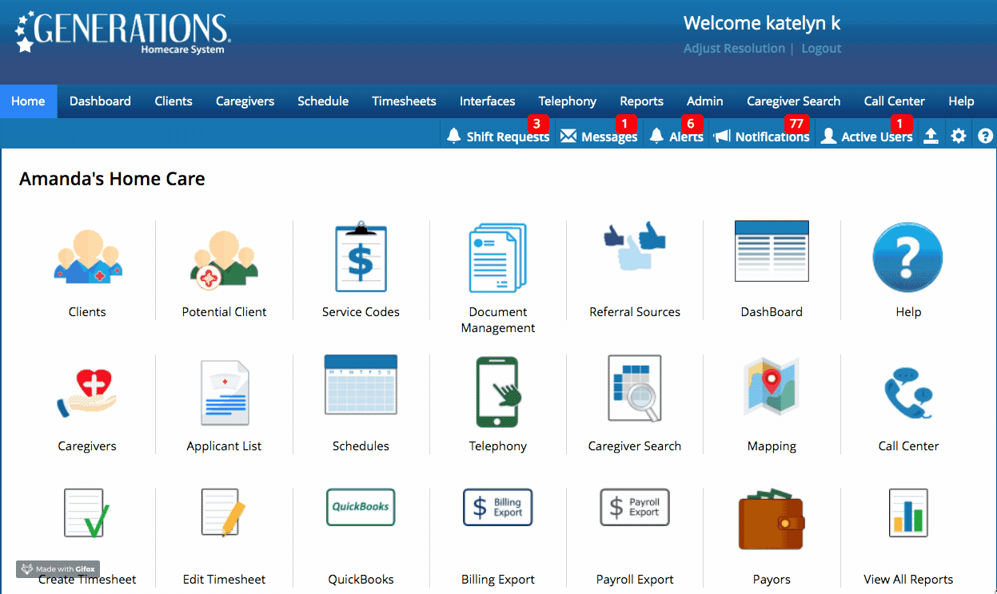Click the Mapping text label
The width and height of the screenshot is (997, 594).
[772, 446]
